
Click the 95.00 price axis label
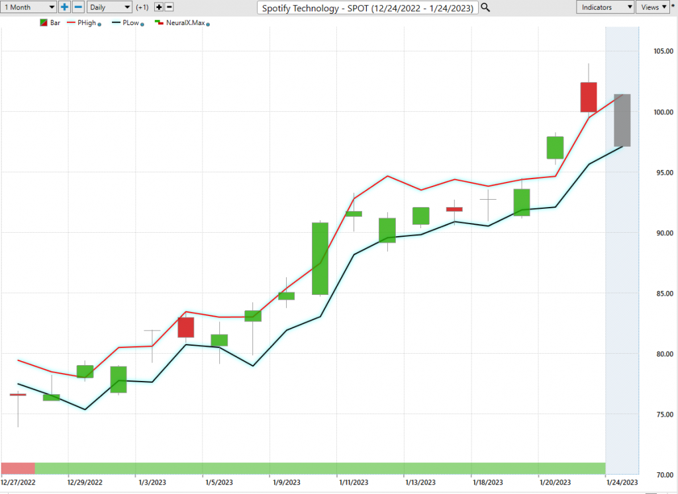point(665,173)
